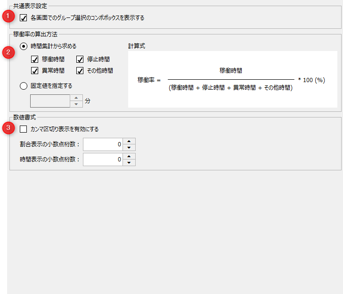
Task: Toggle the 異常時間 checkbox
Action: click(34, 71)
